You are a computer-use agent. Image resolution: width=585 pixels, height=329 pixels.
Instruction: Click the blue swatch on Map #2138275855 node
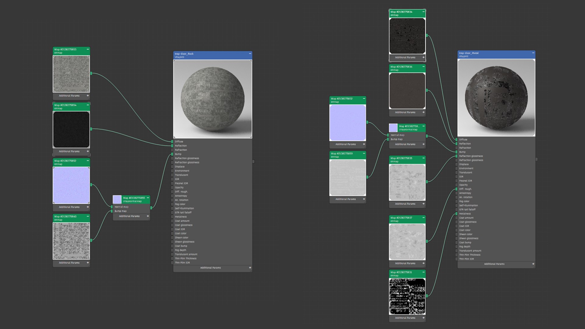point(117,200)
